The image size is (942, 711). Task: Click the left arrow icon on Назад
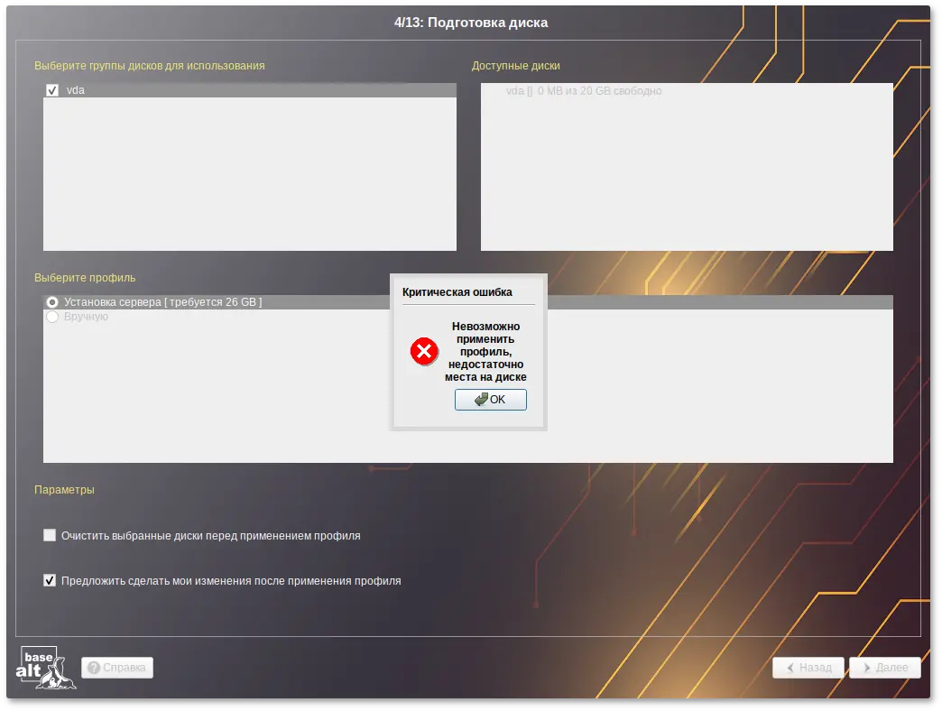pyautogui.click(x=790, y=669)
